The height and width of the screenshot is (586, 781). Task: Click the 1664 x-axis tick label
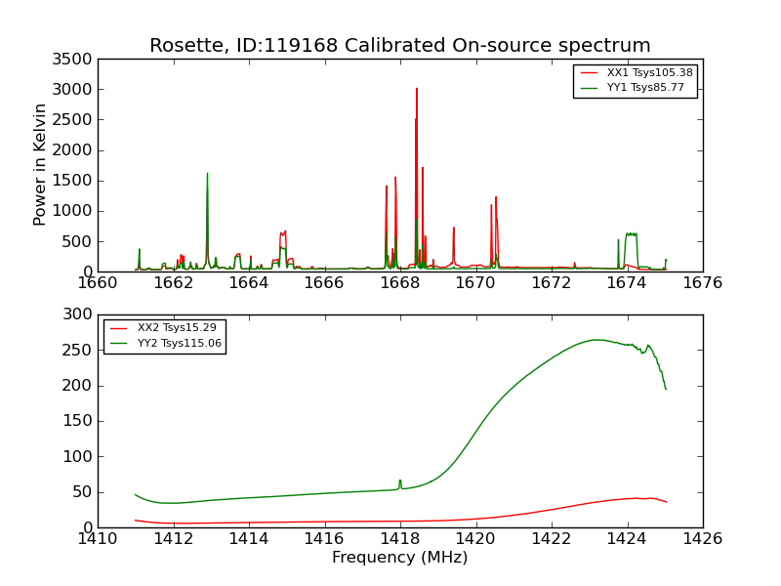click(x=249, y=283)
